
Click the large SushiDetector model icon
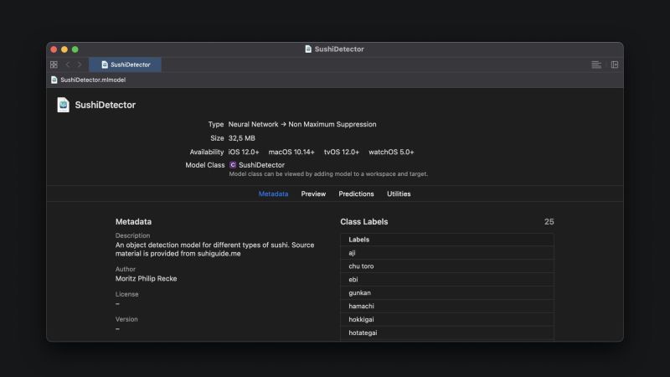pyautogui.click(x=64, y=105)
